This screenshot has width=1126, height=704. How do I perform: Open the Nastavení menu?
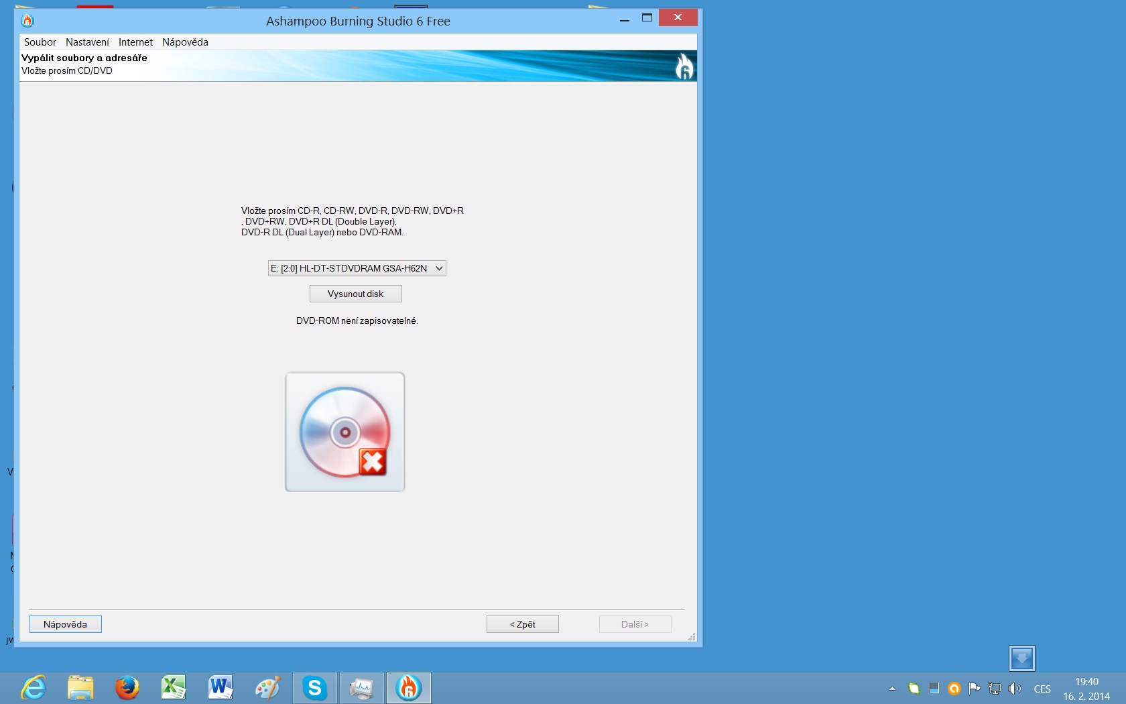pyautogui.click(x=87, y=42)
